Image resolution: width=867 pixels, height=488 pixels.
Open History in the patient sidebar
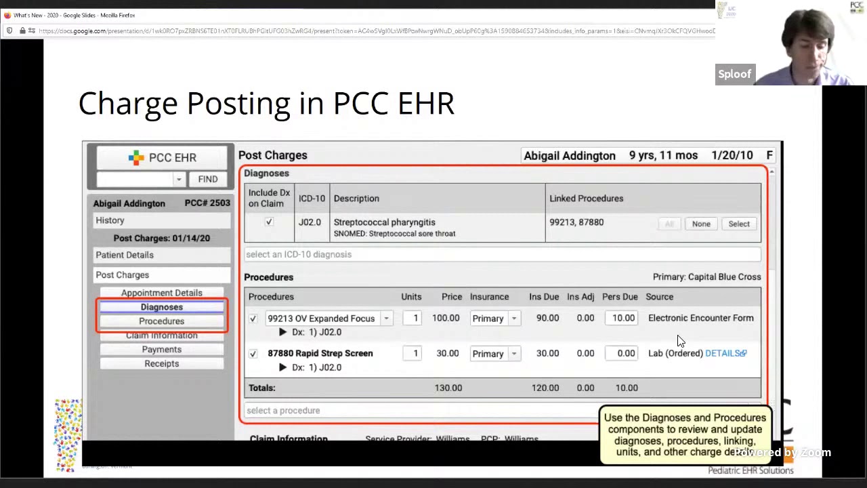click(162, 220)
